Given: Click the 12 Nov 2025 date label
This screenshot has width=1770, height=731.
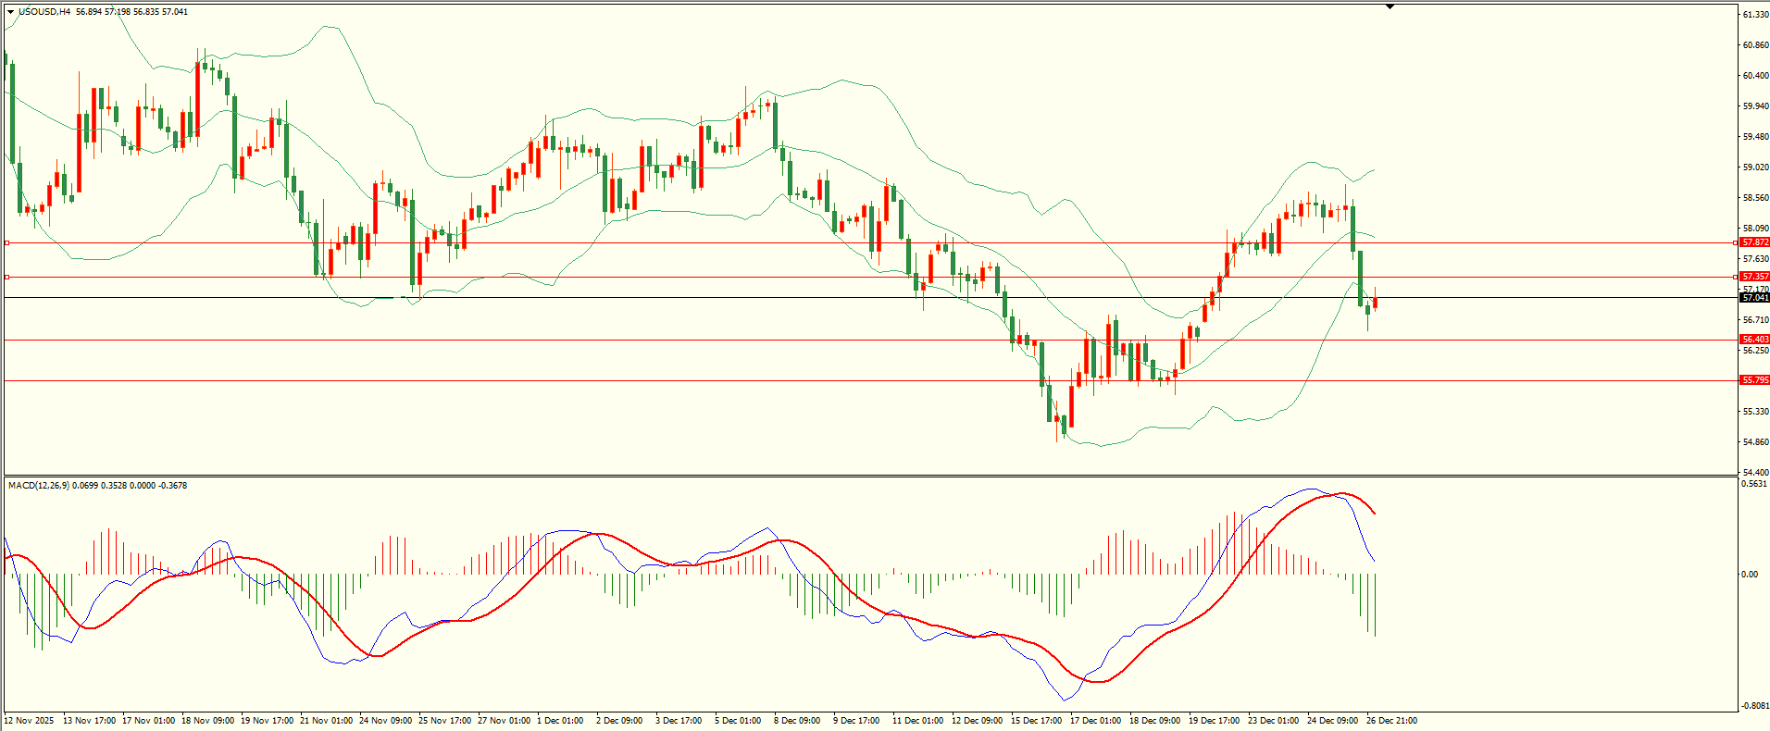Looking at the screenshot, I should [x=29, y=720].
